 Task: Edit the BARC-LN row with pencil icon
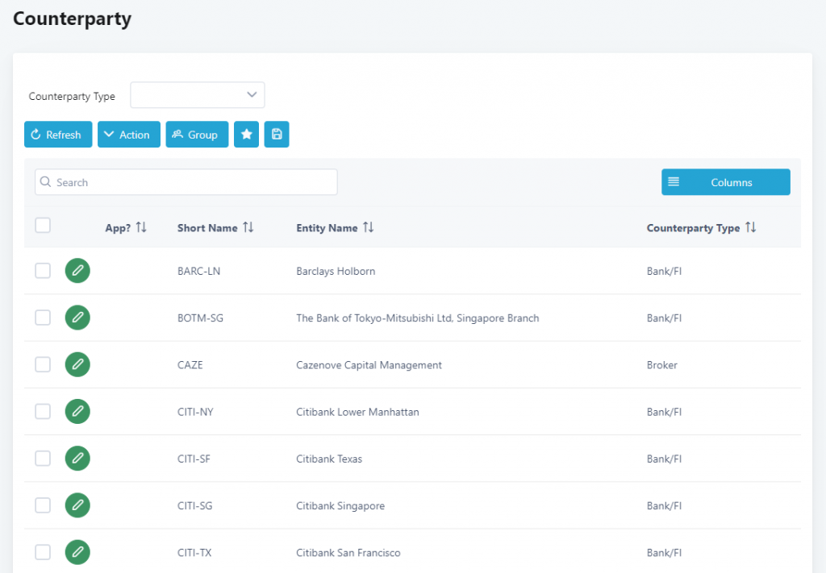point(77,271)
